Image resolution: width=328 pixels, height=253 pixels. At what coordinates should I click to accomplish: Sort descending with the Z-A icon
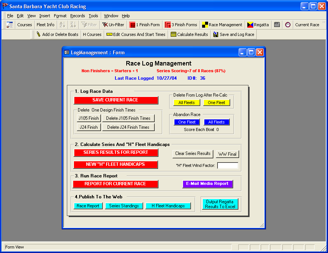click(73, 25)
